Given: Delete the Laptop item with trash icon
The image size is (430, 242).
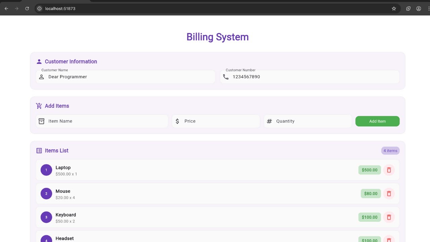Looking at the screenshot, I should coord(389,170).
